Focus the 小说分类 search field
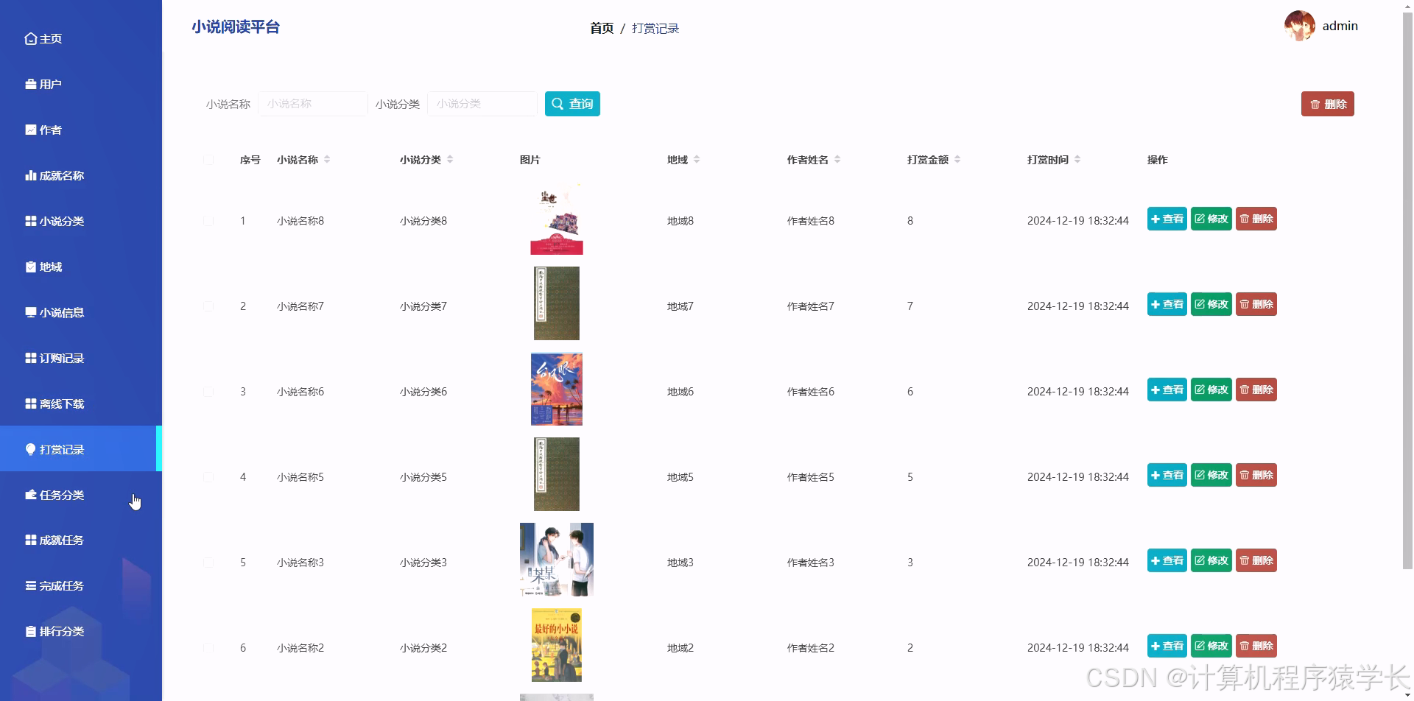This screenshot has height=701, width=1414. pos(482,104)
